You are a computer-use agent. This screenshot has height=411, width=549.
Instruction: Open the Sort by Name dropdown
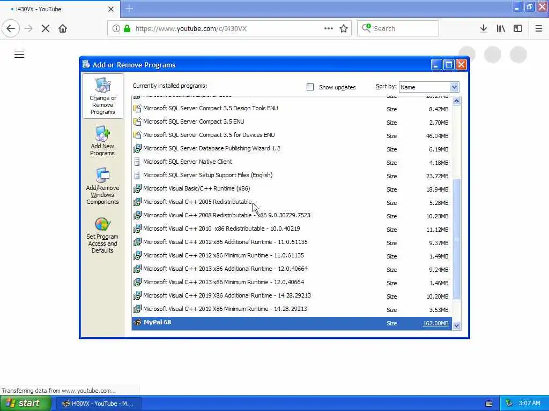[429, 87]
